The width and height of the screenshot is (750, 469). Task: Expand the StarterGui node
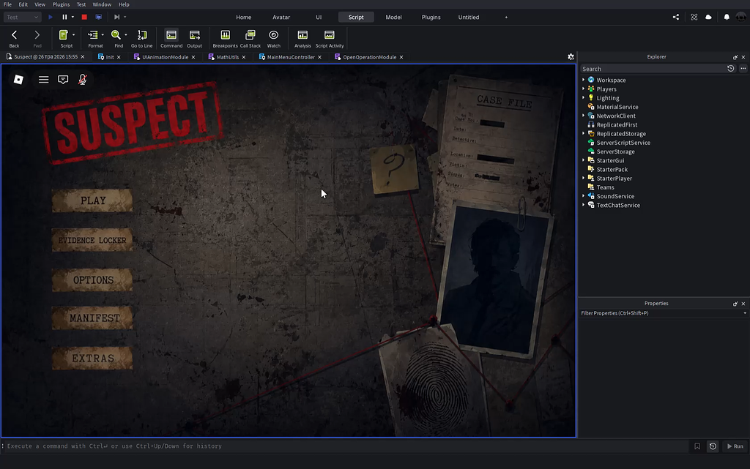click(583, 160)
